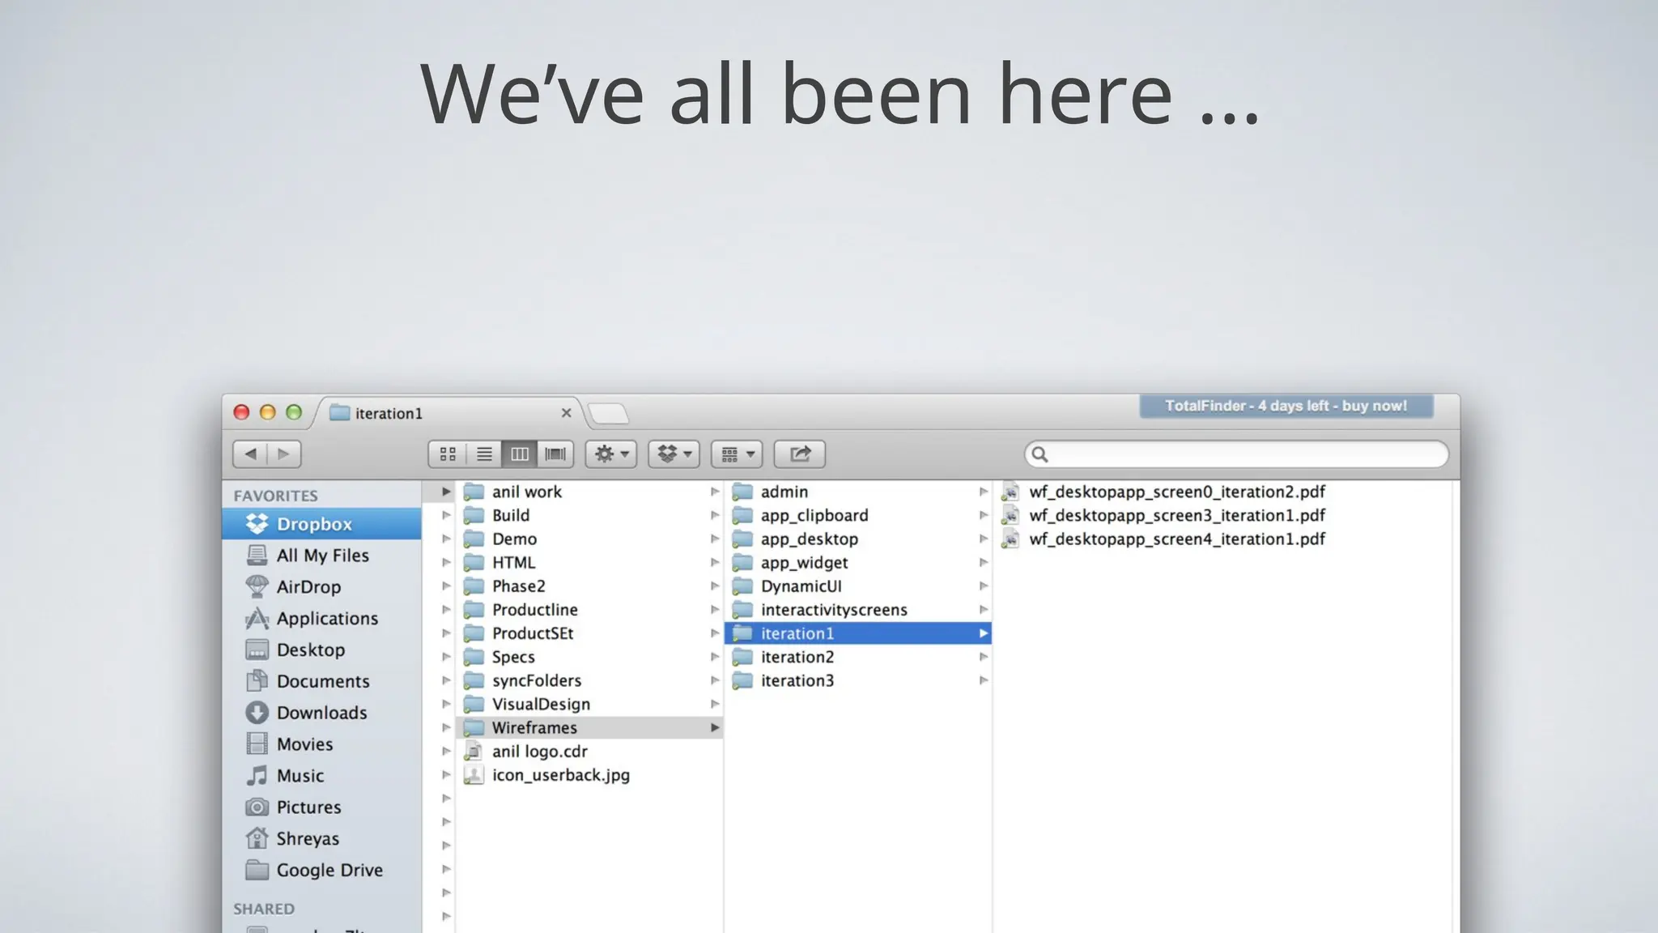Open the new empty tab
The width and height of the screenshot is (1658, 933).
[609, 414]
